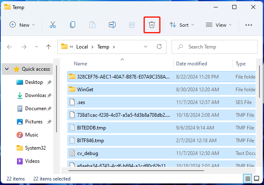Select the Music folder in sidebar
The width and height of the screenshot is (264, 185).
(31, 135)
